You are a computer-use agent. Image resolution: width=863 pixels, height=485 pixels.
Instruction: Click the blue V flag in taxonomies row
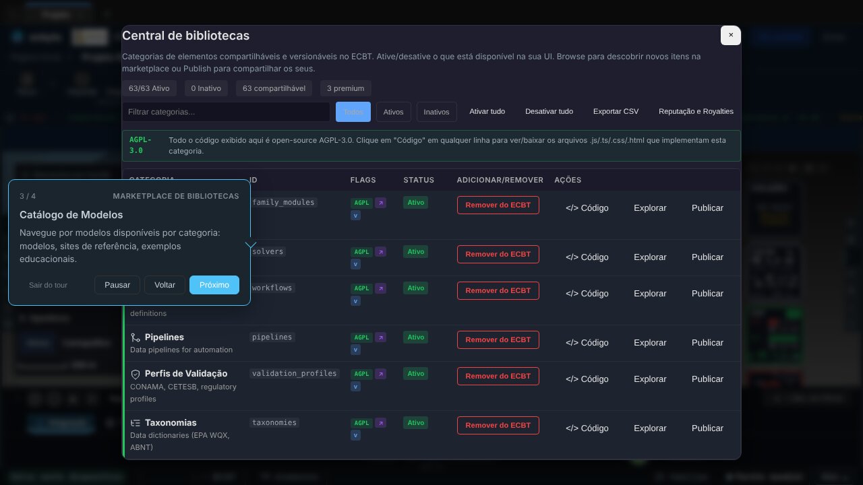(355, 436)
